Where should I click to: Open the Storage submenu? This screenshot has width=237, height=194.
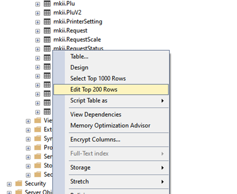coord(80,167)
